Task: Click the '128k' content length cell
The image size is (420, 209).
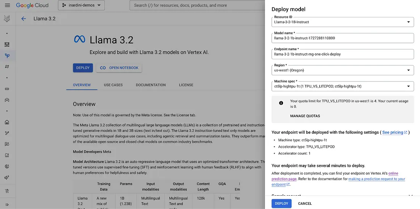Action: click(x=203, y=198)
